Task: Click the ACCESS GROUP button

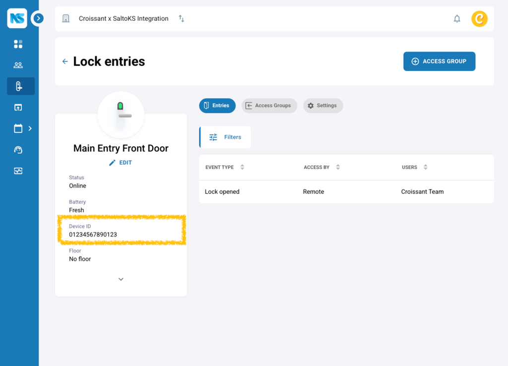Action: 440,61
